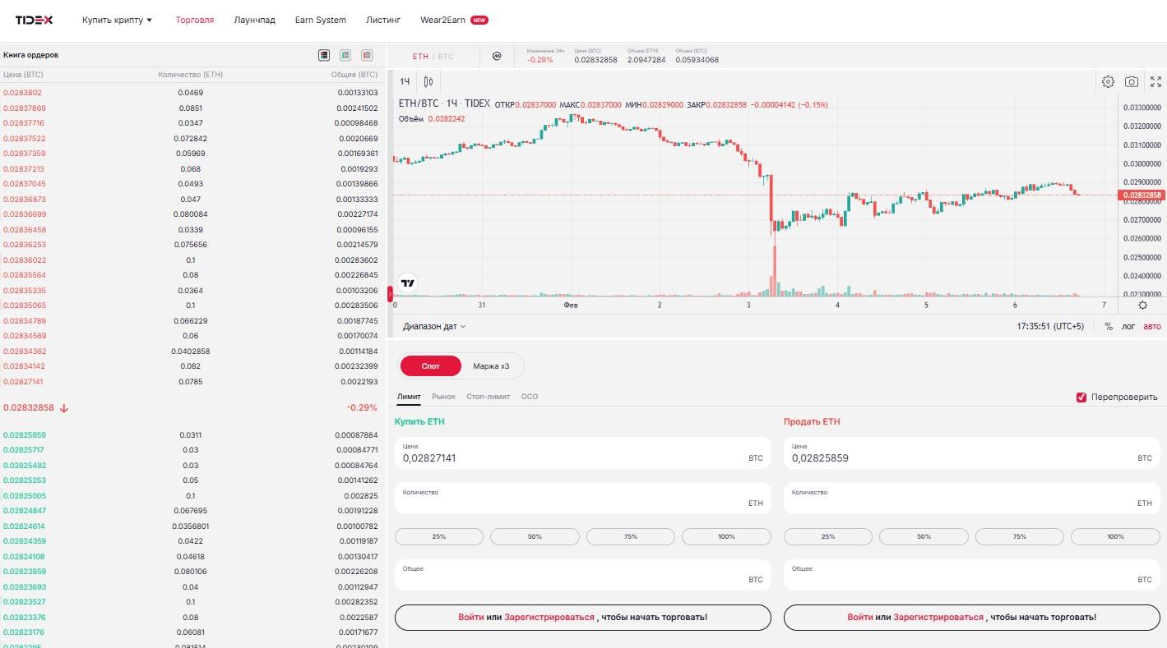Click 100% button in Продать ETH form
Screen dimensions: 1167x648
click(1115, 536)
